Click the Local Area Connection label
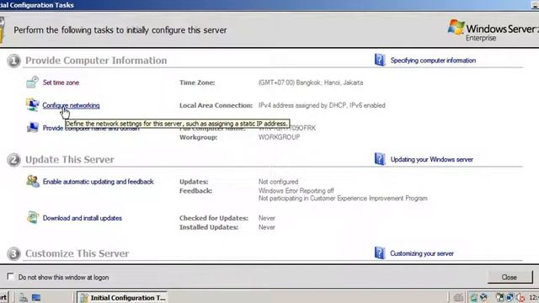Image resolution: width=539 pixels, height=303 pixels. point(216,105)
